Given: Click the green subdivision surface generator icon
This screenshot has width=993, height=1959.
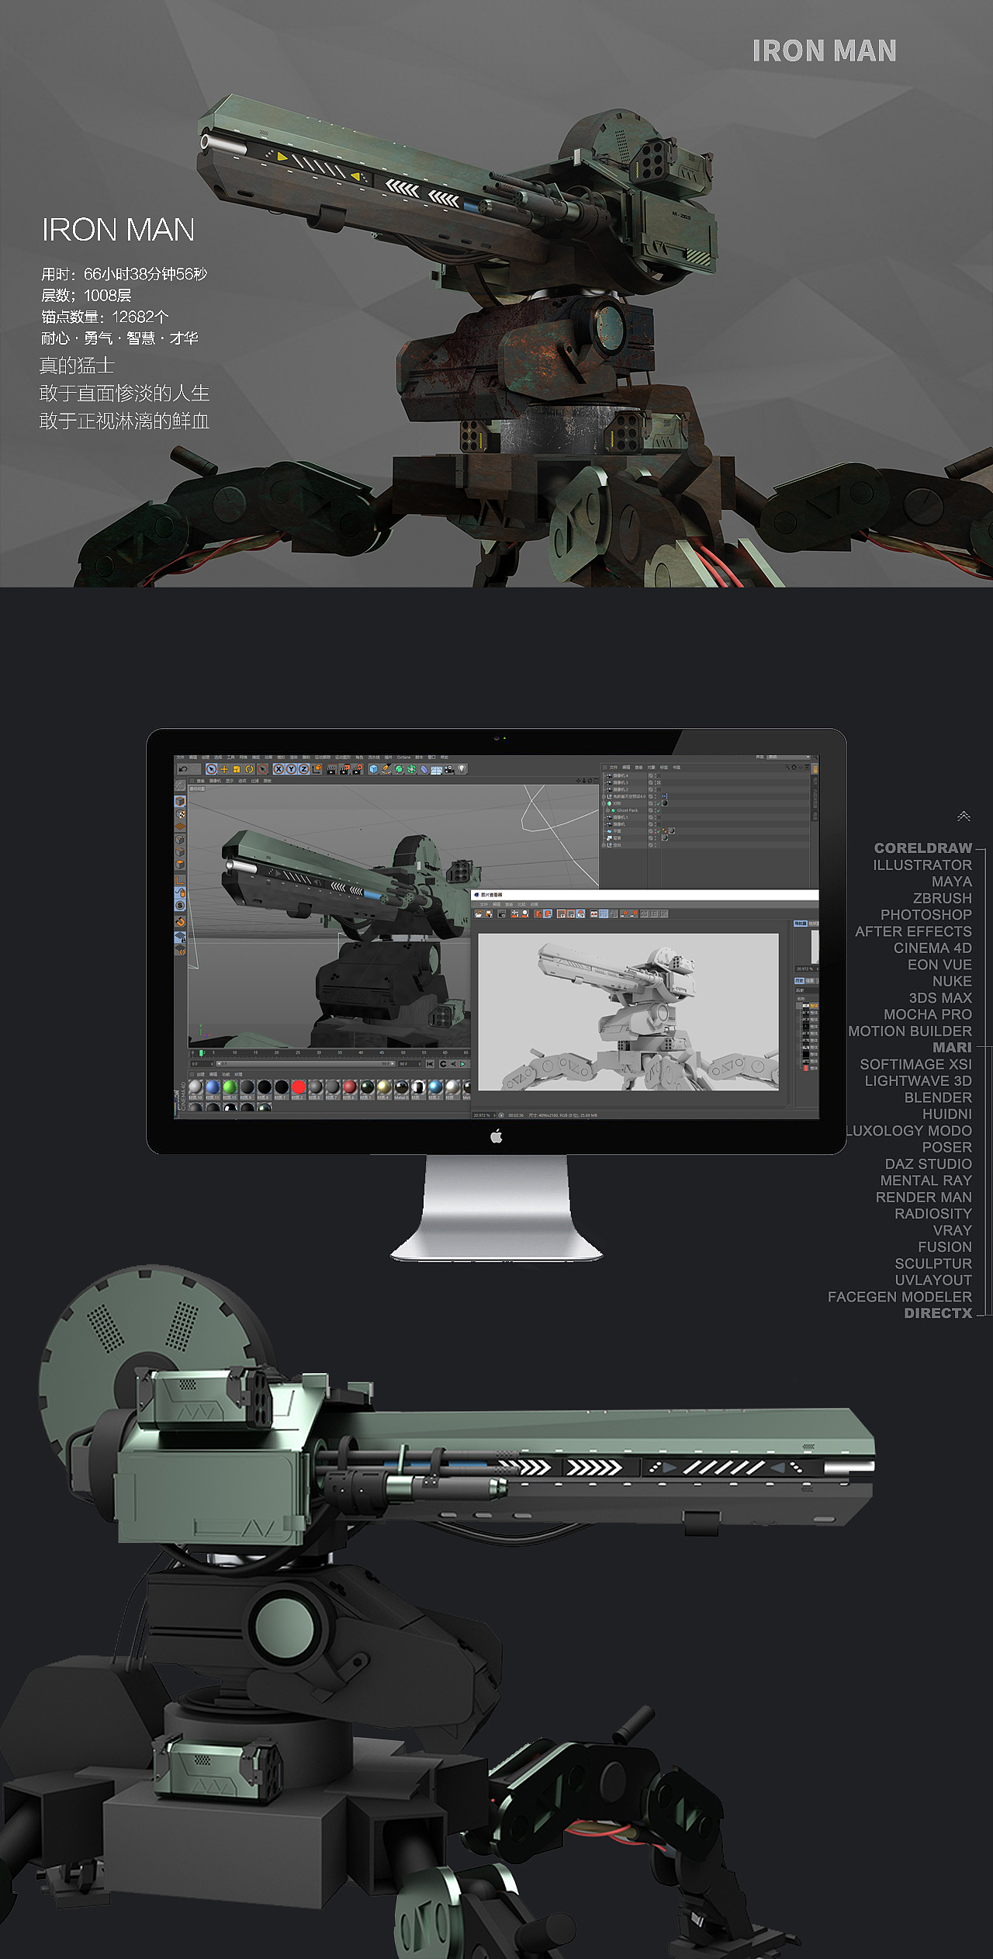Looking at the screenshot, I should (x=399, y=769).
